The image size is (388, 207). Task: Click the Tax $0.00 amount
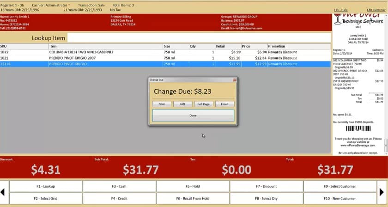coord(236,170)
